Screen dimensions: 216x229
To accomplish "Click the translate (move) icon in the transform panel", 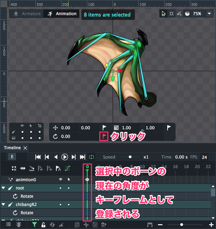I will tap(55, 128).
